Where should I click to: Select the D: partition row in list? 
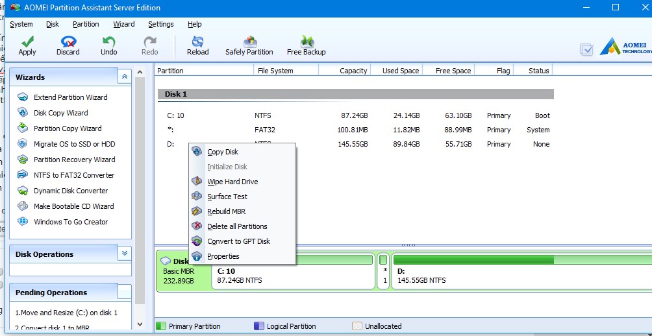[x=355, y=144]
